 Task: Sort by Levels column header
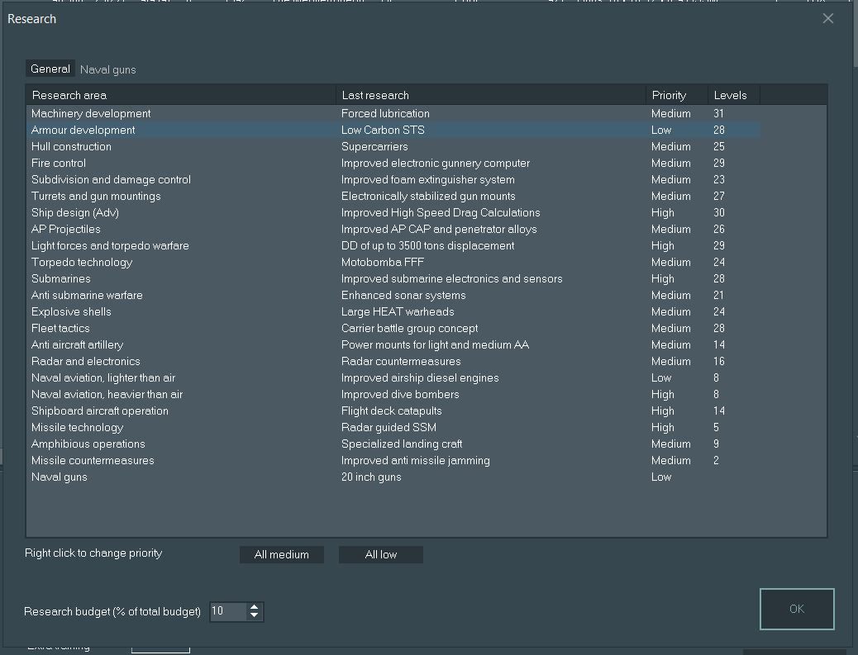pos(734,95)
